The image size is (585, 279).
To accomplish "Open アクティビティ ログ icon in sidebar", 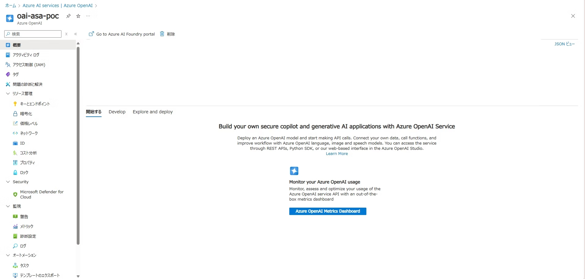I will 8,55.
